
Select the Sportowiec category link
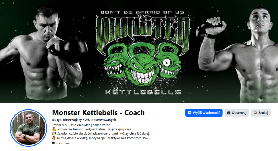(x=64, y=143)
